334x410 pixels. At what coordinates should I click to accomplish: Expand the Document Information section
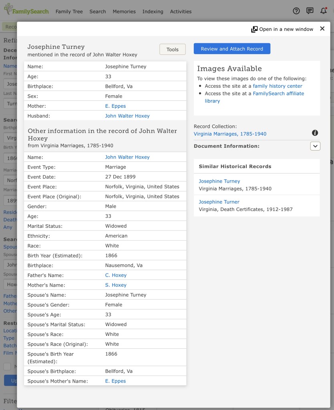pos(315,146)
